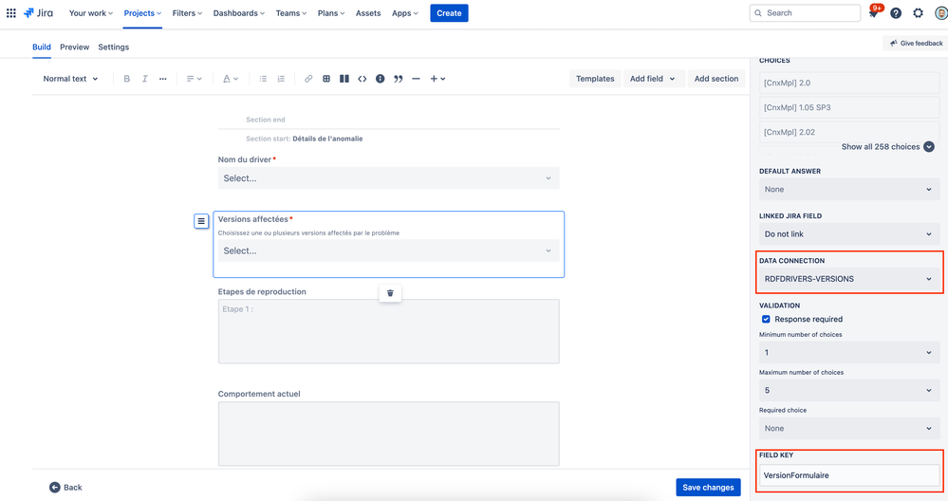The height and width of the screenshot is (501, 948).
Task: Insert an info panel icon
Action: 381,79
